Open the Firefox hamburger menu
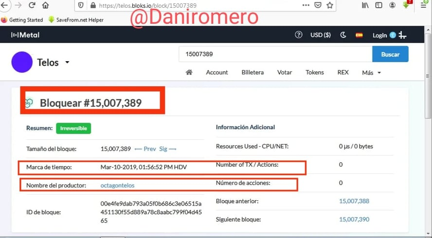Image resolution: width=432 pixels, height=238 pixels. click(x=424, y=5)
